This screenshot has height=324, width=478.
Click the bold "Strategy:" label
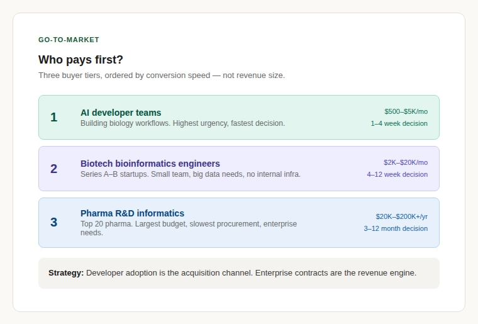(x=66, y=273)
